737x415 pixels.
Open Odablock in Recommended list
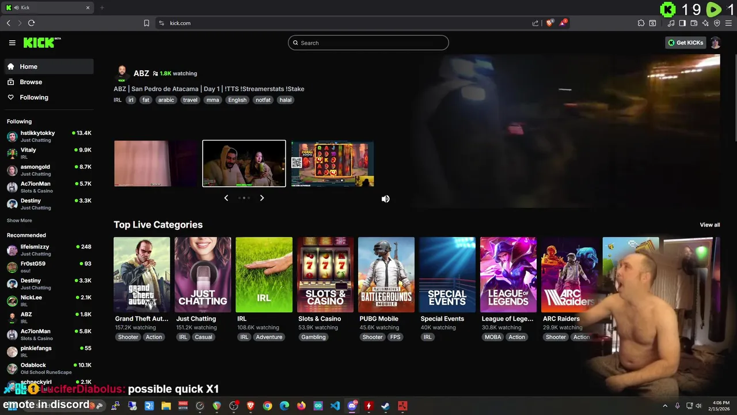pyautogui.click(x=49, y=368)
